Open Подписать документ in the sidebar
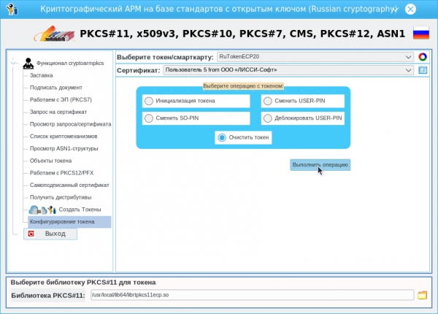The image size is (438, 314). pos(51,87)
